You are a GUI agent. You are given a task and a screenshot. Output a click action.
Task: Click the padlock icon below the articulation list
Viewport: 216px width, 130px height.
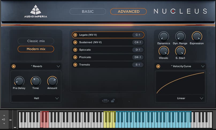point(113,101)
